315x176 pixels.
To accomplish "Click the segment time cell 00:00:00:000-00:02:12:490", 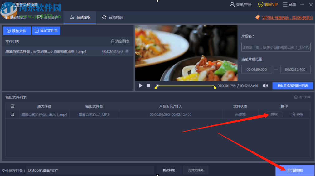I will pos(171,115).
